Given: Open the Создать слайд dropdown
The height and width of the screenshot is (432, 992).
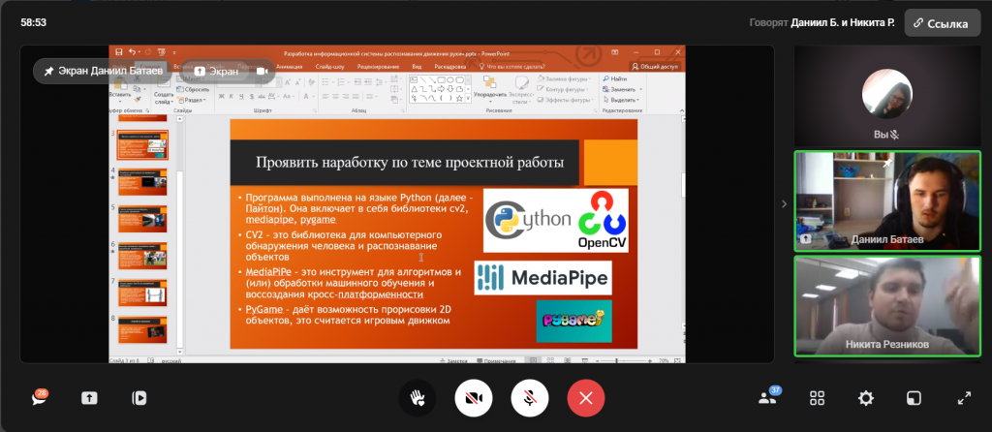Looking at the screenshot, I should click(x=163, y=99).
